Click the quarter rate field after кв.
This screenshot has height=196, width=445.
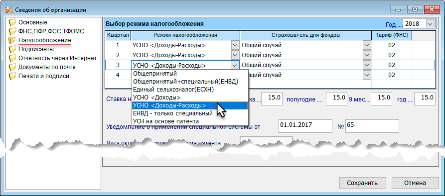[272, 98]
